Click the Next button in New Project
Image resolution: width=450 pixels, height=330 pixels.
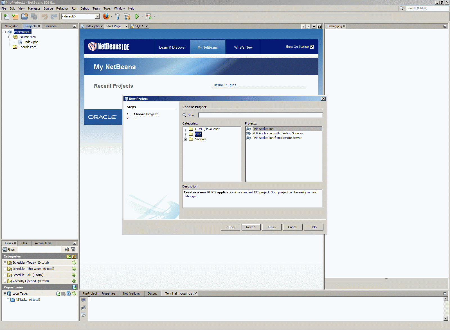[251, 227]
